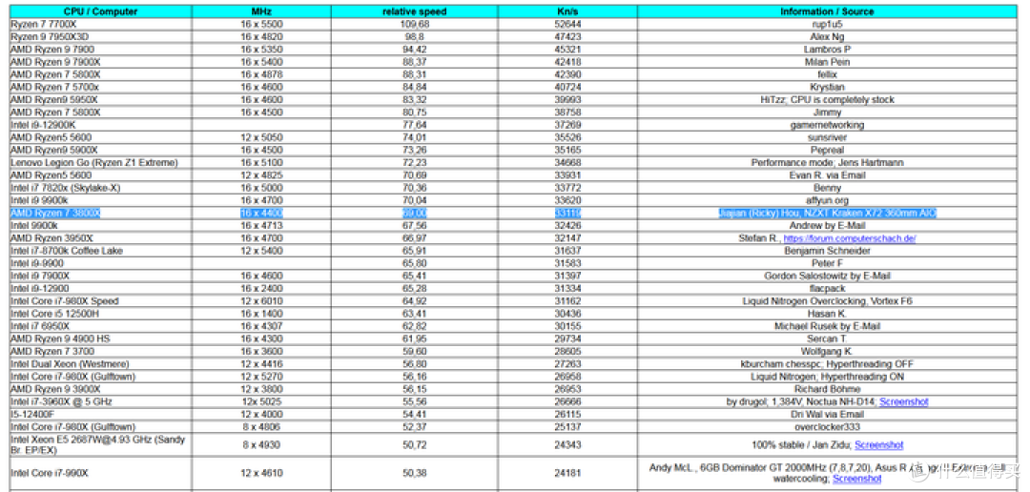Open Screenshot link in Xeon E5 2687W row
Viewport: 1030px width, 492px height.
point(879,444)
